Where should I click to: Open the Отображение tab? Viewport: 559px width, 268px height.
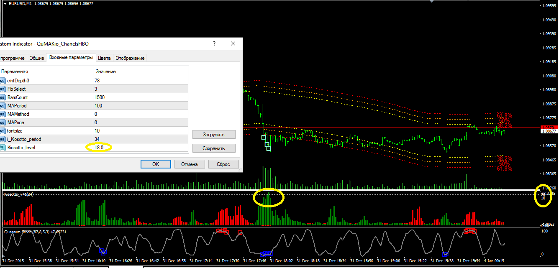pyautogui.click(x=130, y=58)
